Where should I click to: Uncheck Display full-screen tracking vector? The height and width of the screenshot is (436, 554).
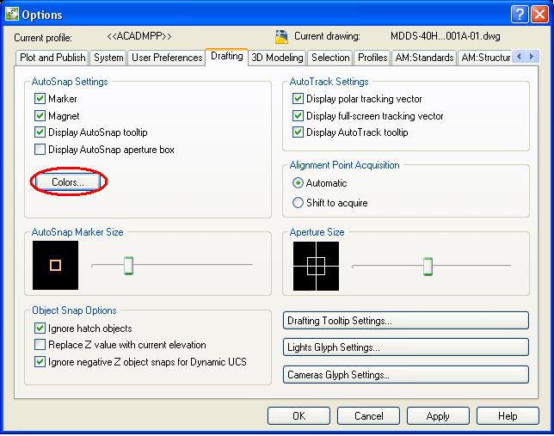point(298,115)
